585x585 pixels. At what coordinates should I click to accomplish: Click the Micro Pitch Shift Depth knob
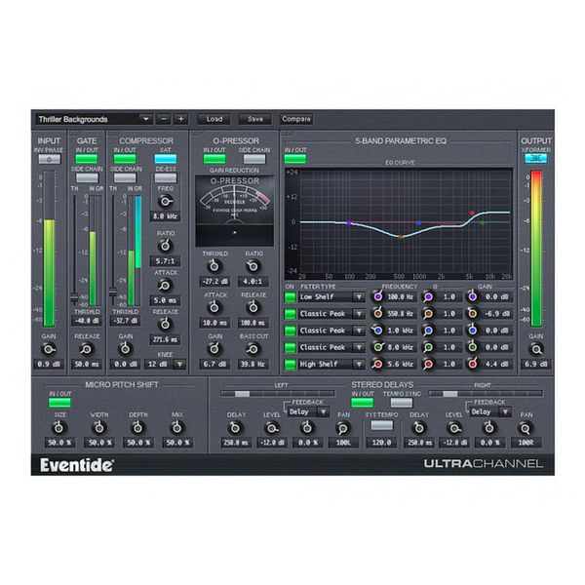click(138, 428)
